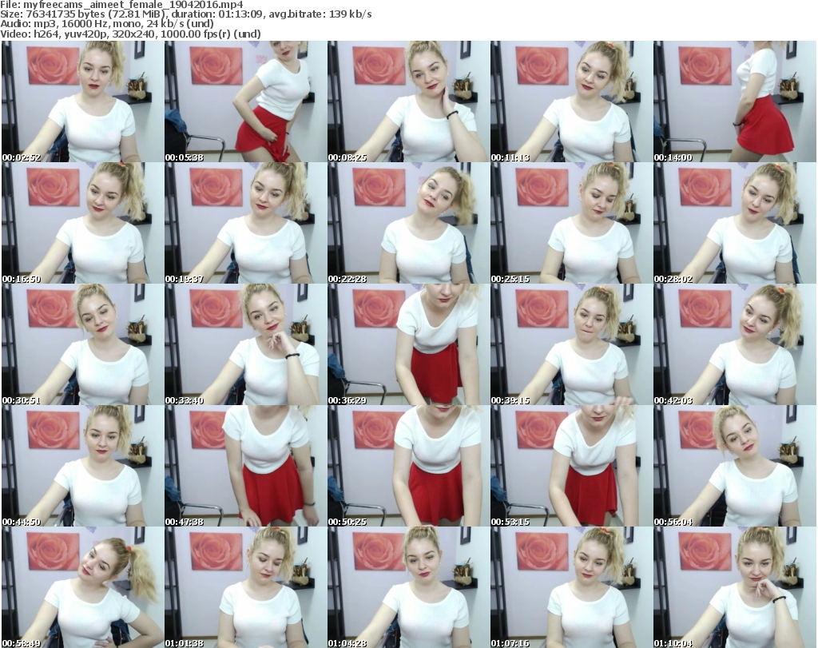
Task: Click the thumbnail frame stamped 00:53:15
Action: [x=571, y=466]
